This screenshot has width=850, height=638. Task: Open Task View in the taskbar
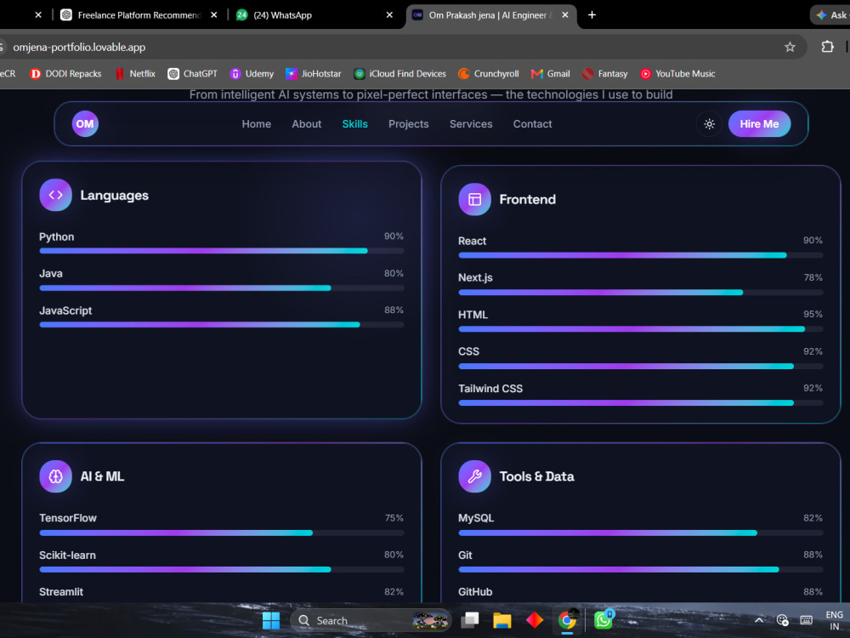(469, 620)
